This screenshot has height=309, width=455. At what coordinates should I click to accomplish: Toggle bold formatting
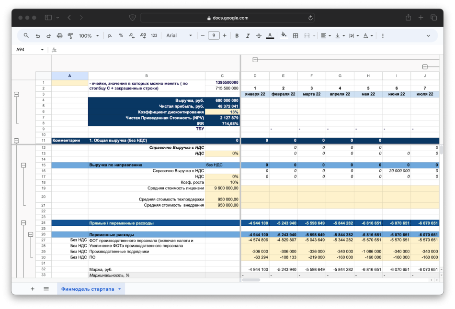[237, 36]
